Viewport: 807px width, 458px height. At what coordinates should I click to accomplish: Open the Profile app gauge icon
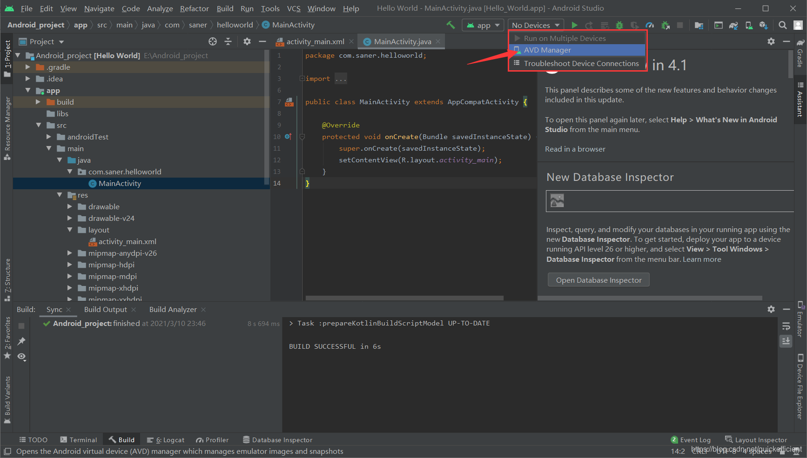(650, 25)
